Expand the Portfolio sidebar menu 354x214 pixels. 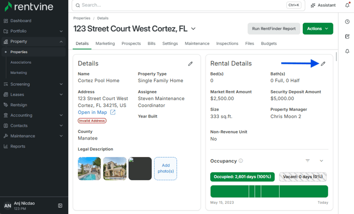click(x=33, y=31)
